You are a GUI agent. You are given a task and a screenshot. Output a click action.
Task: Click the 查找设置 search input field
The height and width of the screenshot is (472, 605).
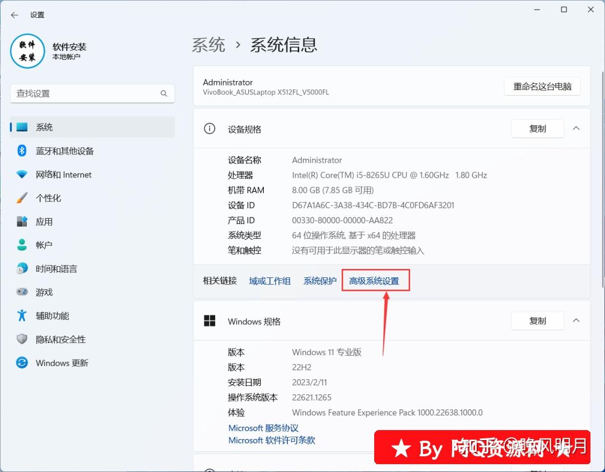[x=84, y=93]
